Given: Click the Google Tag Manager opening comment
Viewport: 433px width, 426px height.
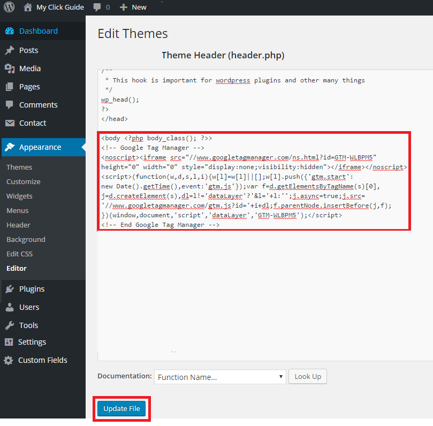Looking at the screenshot, I should [x=153, y=148].
